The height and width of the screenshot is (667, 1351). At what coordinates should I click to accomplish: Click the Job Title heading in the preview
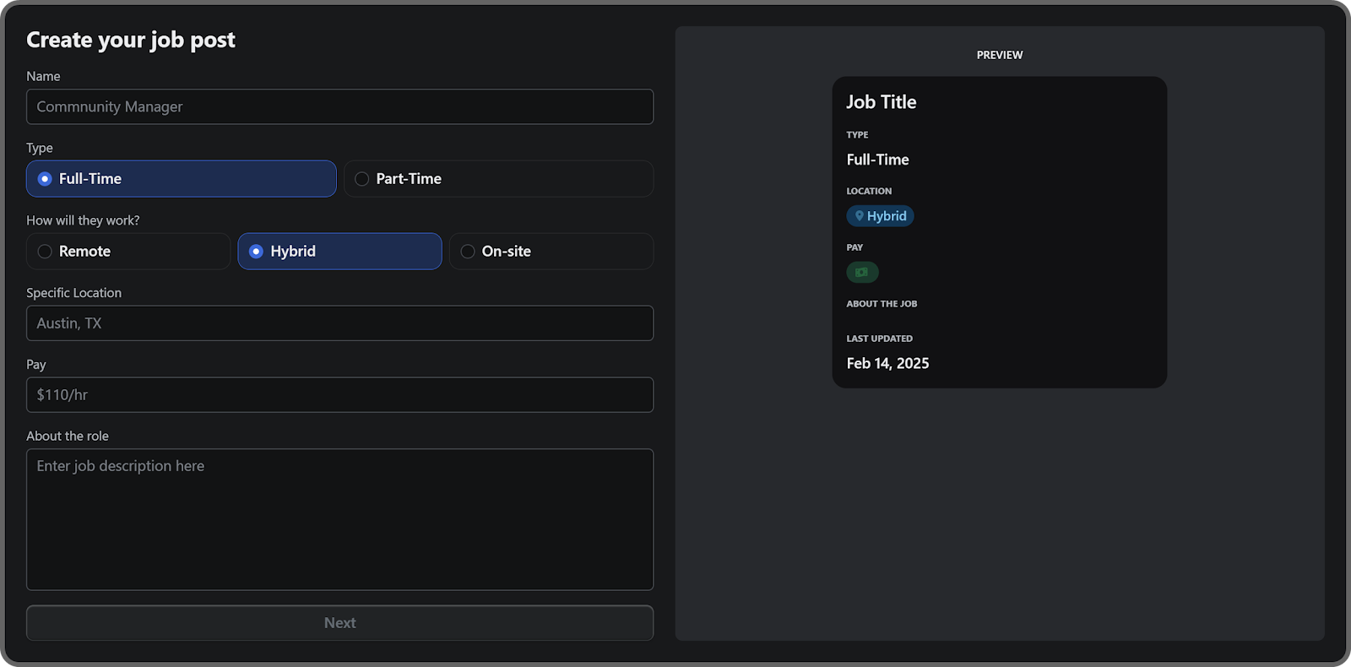point(882,102)
